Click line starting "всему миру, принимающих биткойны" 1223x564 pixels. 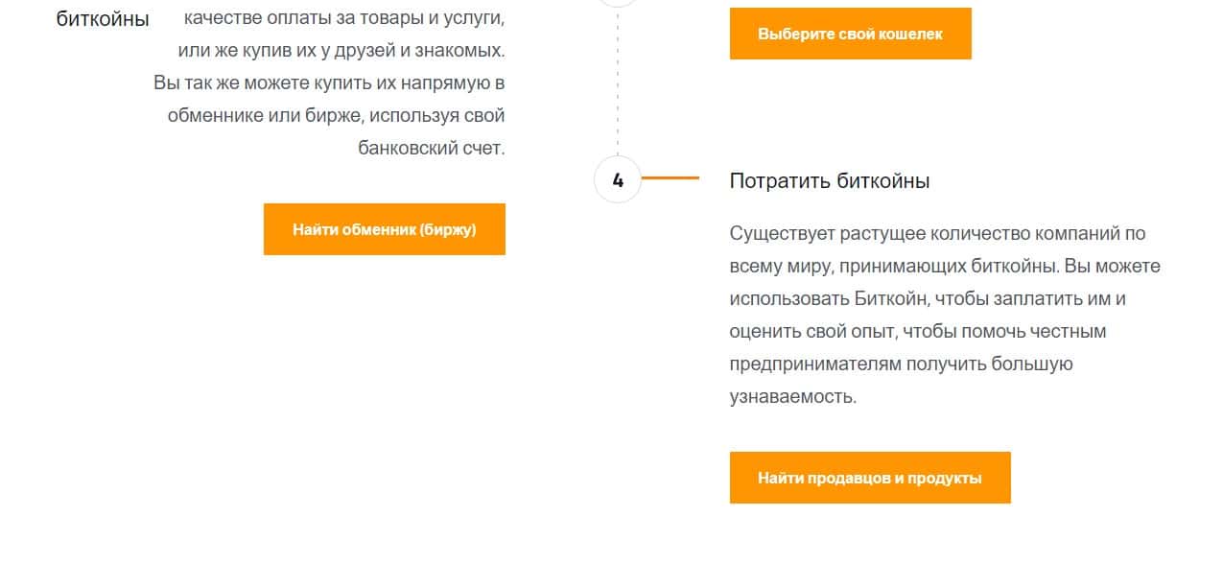pos(944,266)
